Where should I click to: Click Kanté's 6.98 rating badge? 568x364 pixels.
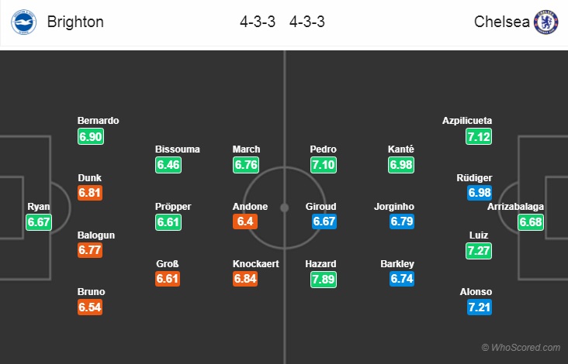[401, 165]
